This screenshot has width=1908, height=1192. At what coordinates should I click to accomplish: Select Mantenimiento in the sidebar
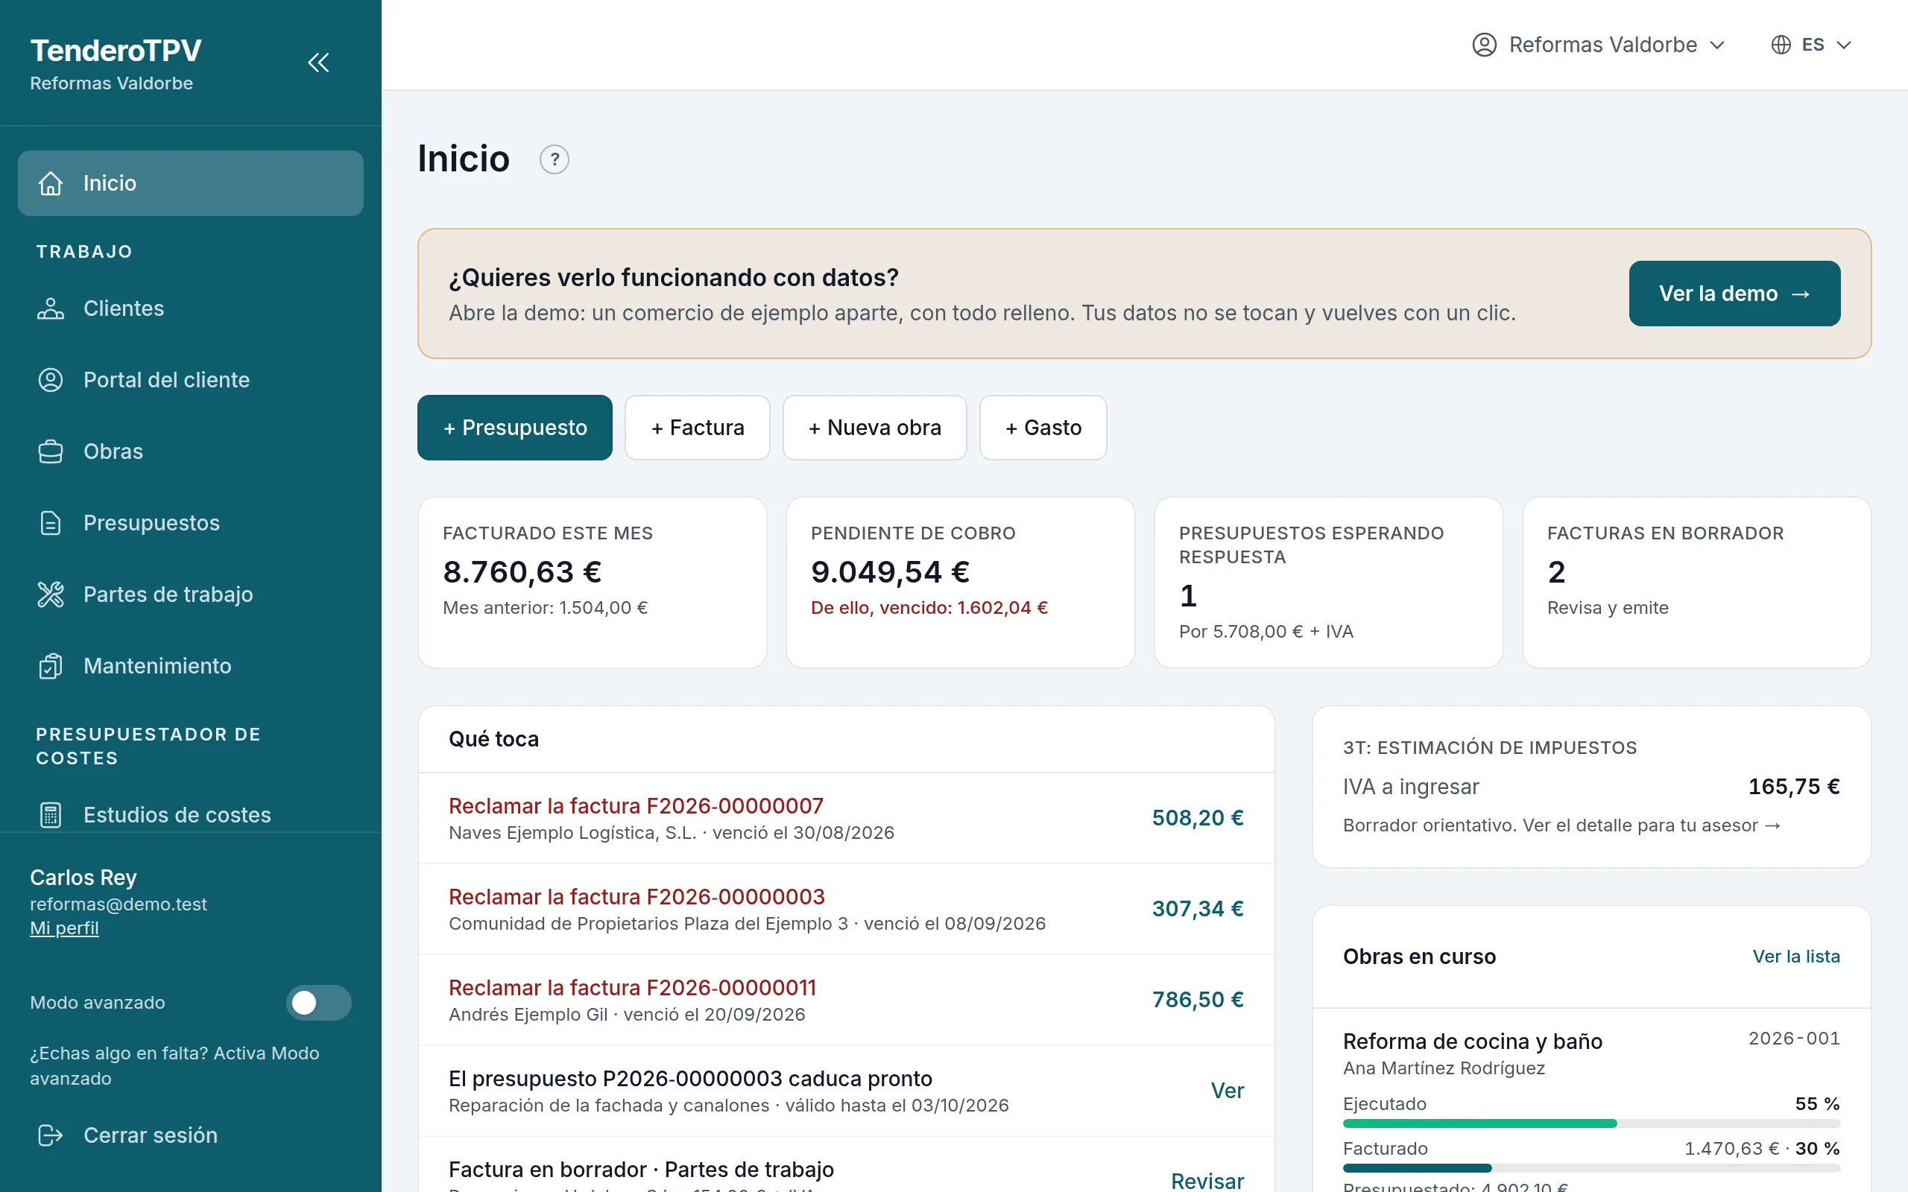pyautogui.click(x=191, y=666)
